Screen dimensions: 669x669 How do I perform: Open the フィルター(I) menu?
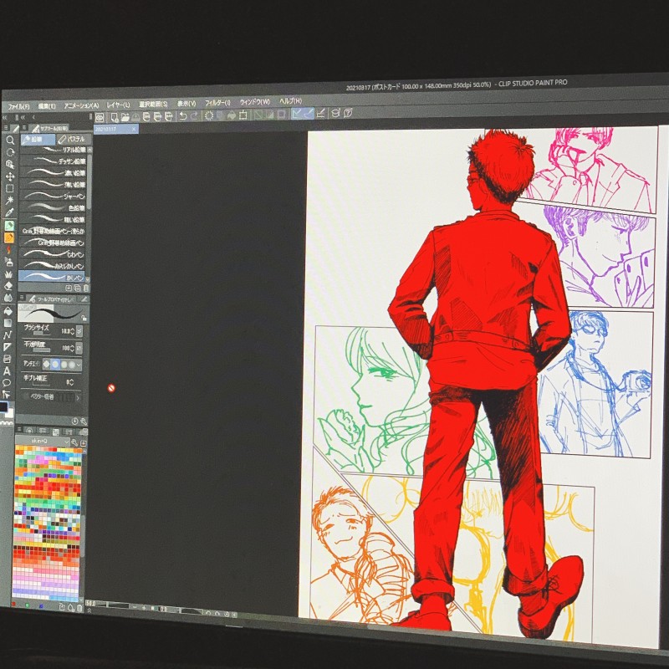pos(217,103)
